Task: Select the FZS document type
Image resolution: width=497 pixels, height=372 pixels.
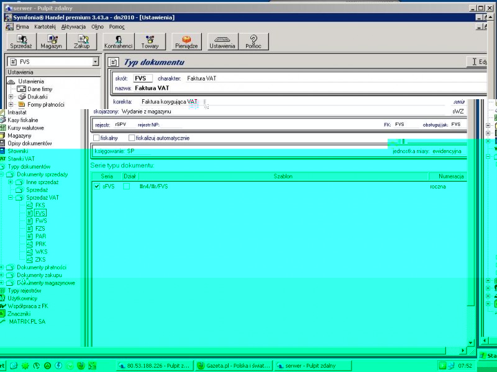Action: pos(40,228)
